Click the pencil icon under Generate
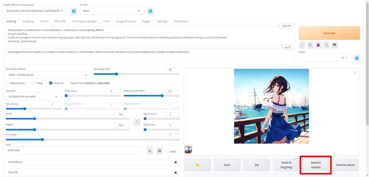 tap(302, 45)
